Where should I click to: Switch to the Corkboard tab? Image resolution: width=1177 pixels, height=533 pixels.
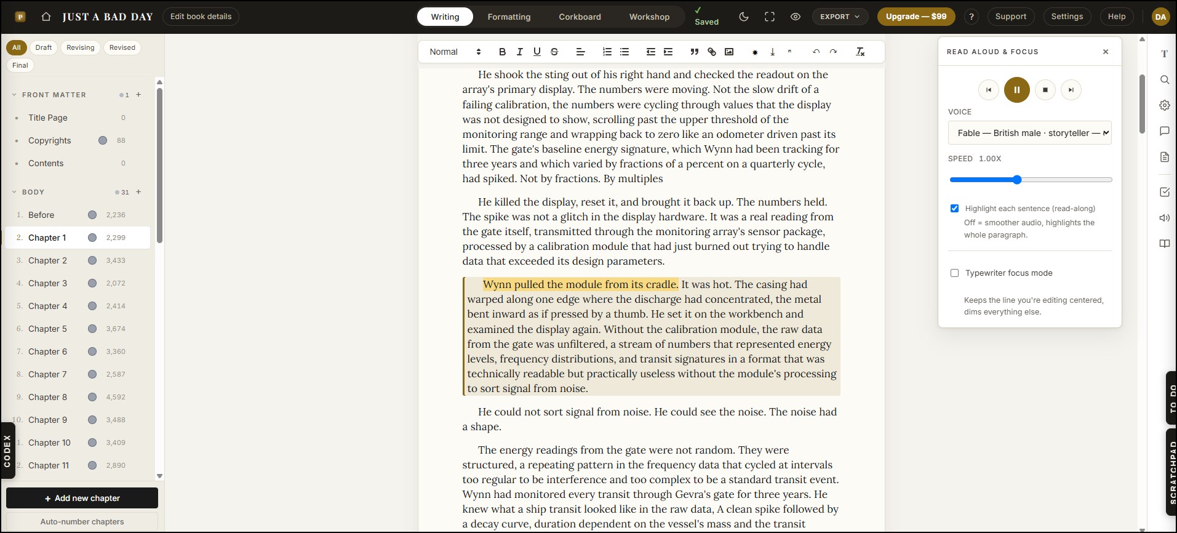[580, 17]
